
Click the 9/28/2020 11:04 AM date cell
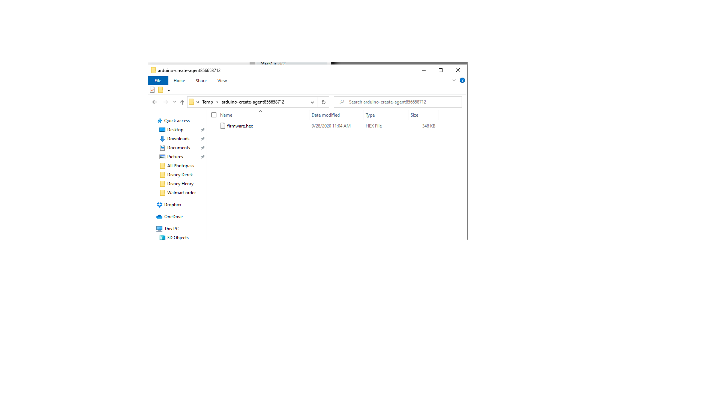[x=331, y=126]
